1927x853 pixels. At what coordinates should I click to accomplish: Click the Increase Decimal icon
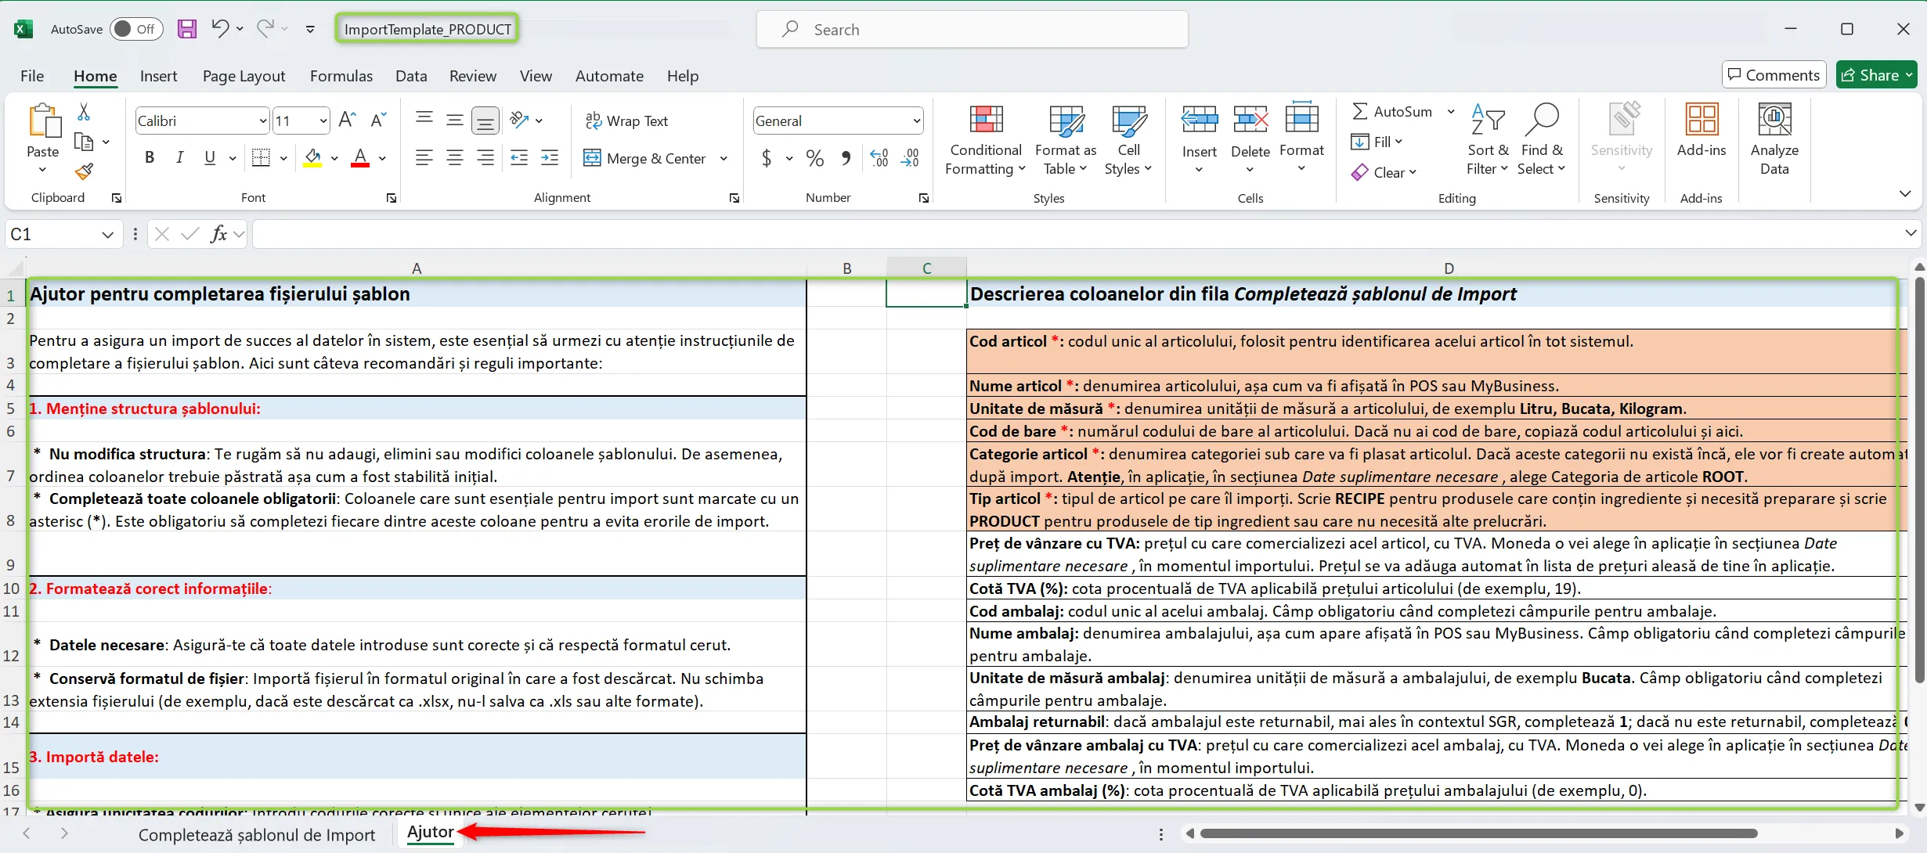click(879, 158)
